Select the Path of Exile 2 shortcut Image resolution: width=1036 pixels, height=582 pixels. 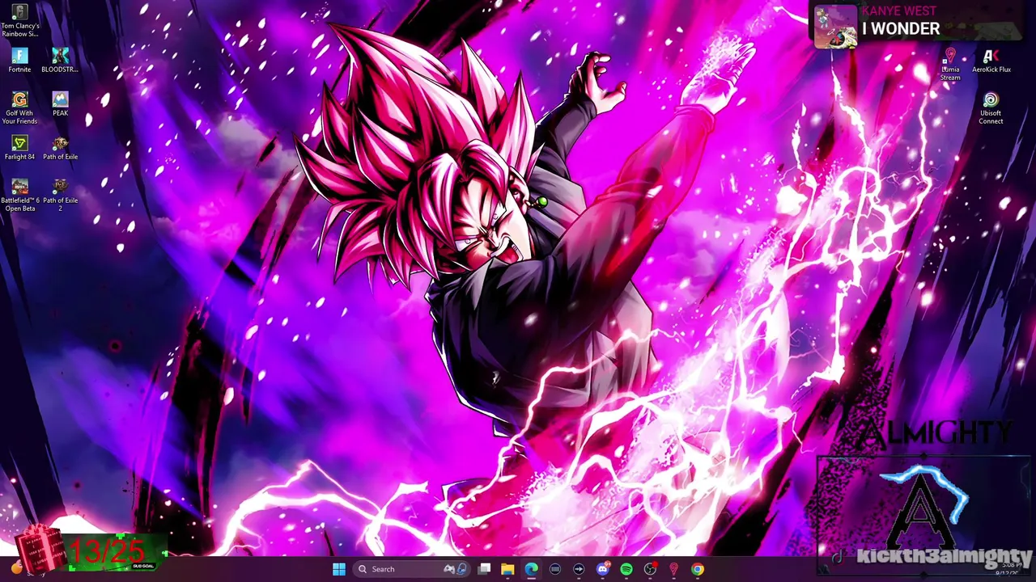[60, 195]
